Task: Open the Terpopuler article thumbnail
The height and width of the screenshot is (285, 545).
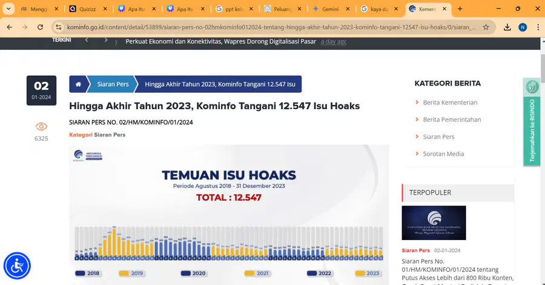Action: click(x=434, y=223)
